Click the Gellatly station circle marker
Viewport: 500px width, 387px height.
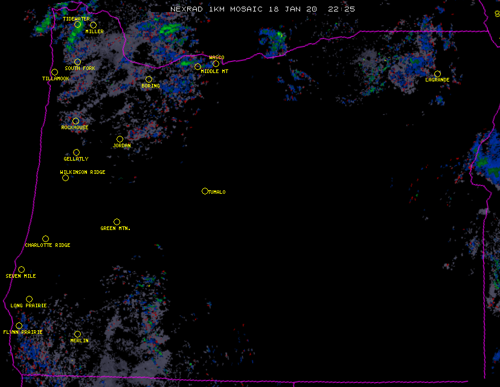76,153
